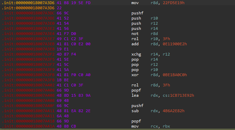This screenshot has width=235, height=130.
Task: Click the continuation bytes 6A 4B
Action: [x=63, y=116]
